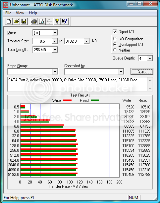Click the ATTO application icon in title bar
Screen dimensions: 160x203
click(5, 5)
